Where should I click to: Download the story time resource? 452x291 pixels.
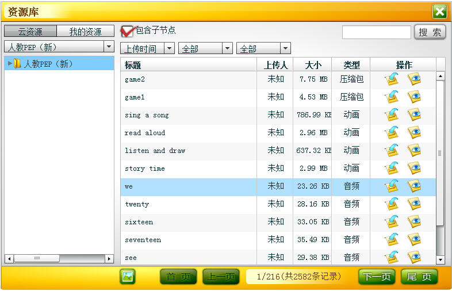[x=392, y=169]
